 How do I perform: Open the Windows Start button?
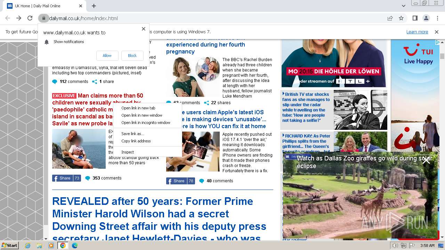click(x=9, y=245)
